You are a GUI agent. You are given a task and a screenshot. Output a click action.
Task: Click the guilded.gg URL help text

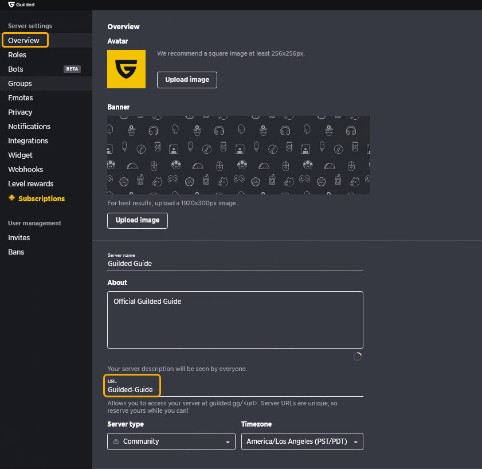coord(222,407)
